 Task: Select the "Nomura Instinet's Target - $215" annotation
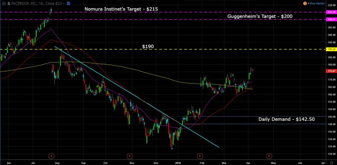click(121, 9)
